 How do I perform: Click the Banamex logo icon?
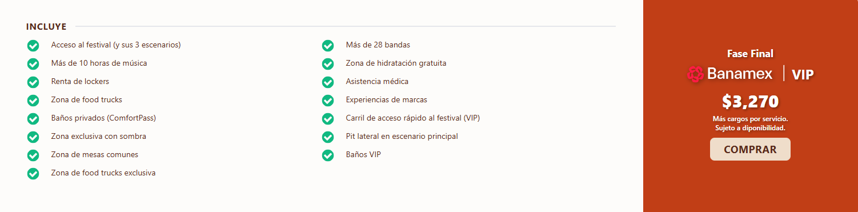point(695,74)
